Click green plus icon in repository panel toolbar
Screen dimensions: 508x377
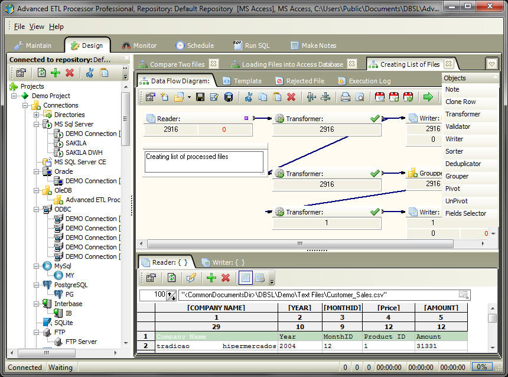click(x=56, y=73)
